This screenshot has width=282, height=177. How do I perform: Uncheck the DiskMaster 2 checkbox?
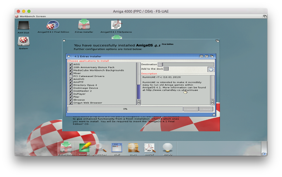pyautogui.click(x=71, y=91)
